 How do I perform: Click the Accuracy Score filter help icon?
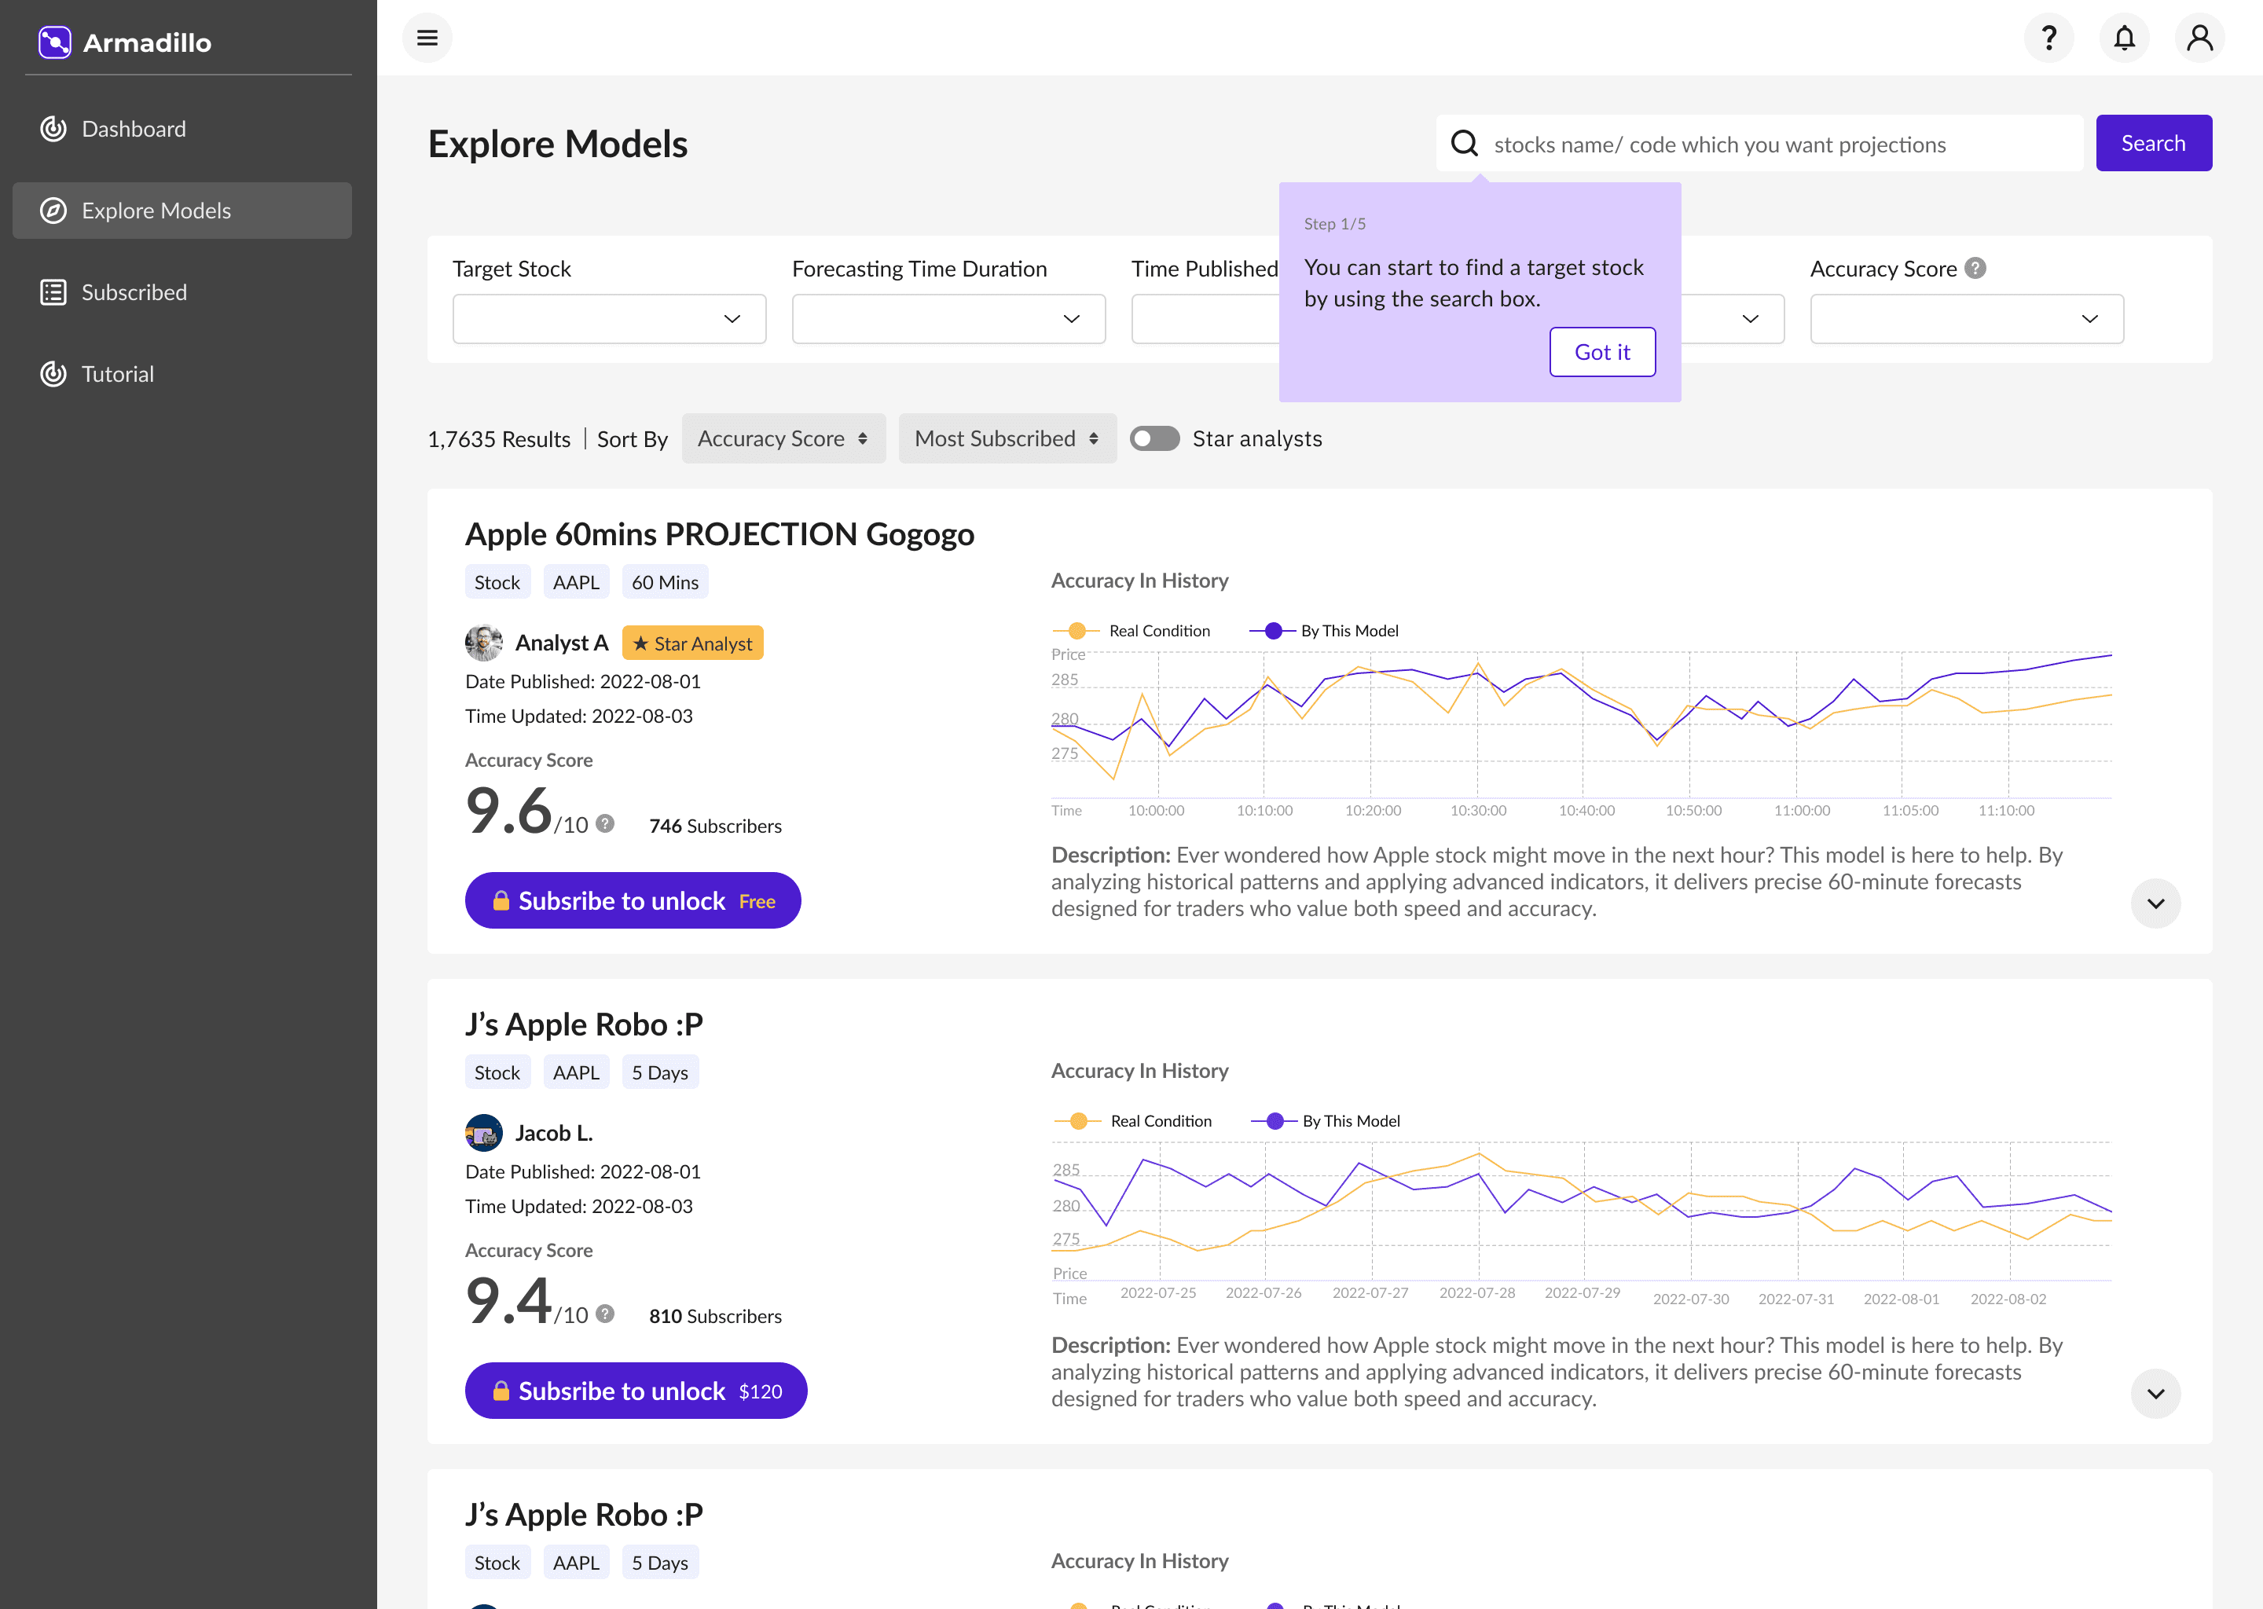(x=1975, y=269)
